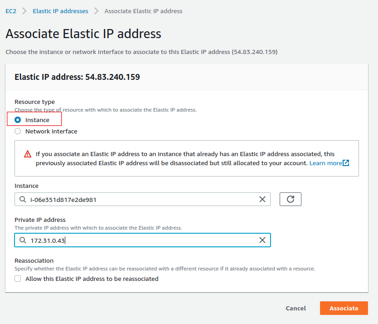Viewport: 378px width, 324px height.
Task: Enable Allow this Elastic IP address to be reassociated
Action: point(17,279)
